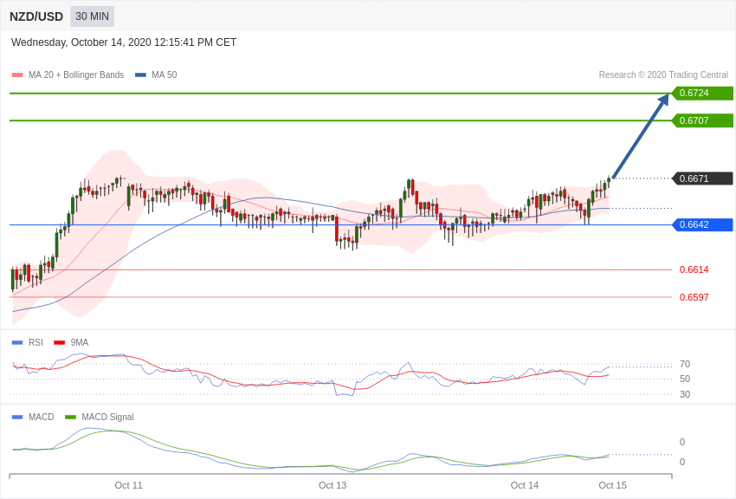The height and width of the screenshot is (499, 736).
Task: Click the date line 'Wednesday, October 14, 2020 12:15:41 PM CET'
Action: coord(124,42)
